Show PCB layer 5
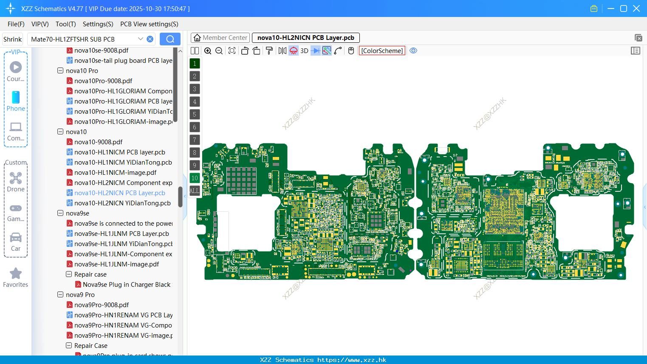 [x=195, y=114]
